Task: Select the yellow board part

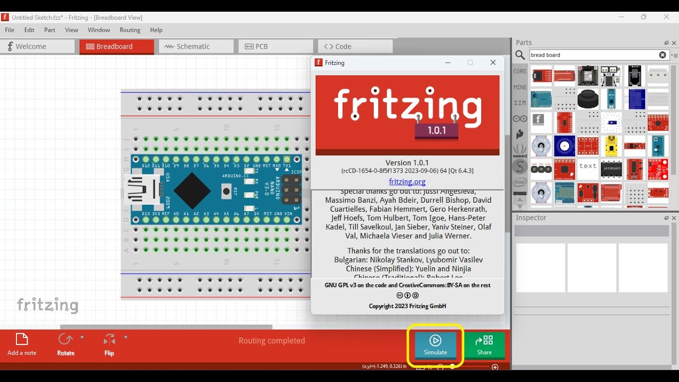Action: (x=611, y=146)
